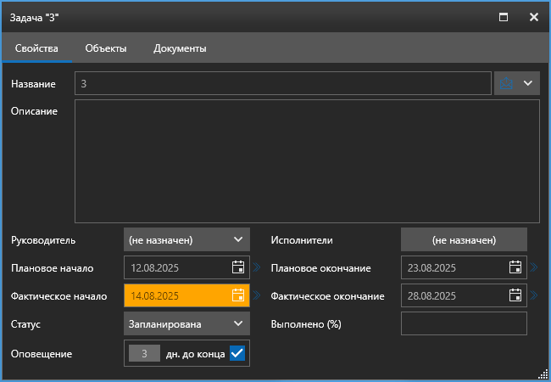Click double-arrow next to Плановое окончание date
The height and width of the screenshot is (382, 551).
point(534,267)
